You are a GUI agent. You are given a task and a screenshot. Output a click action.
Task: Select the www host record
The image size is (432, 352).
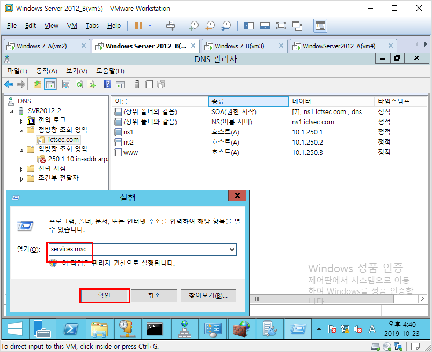(130, 153)
